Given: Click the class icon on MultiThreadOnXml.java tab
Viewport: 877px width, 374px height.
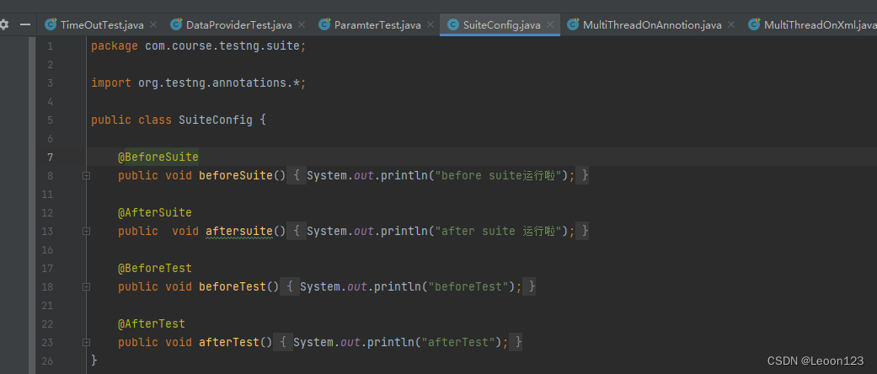Looking at the screenshot, I should pos(755,24).
